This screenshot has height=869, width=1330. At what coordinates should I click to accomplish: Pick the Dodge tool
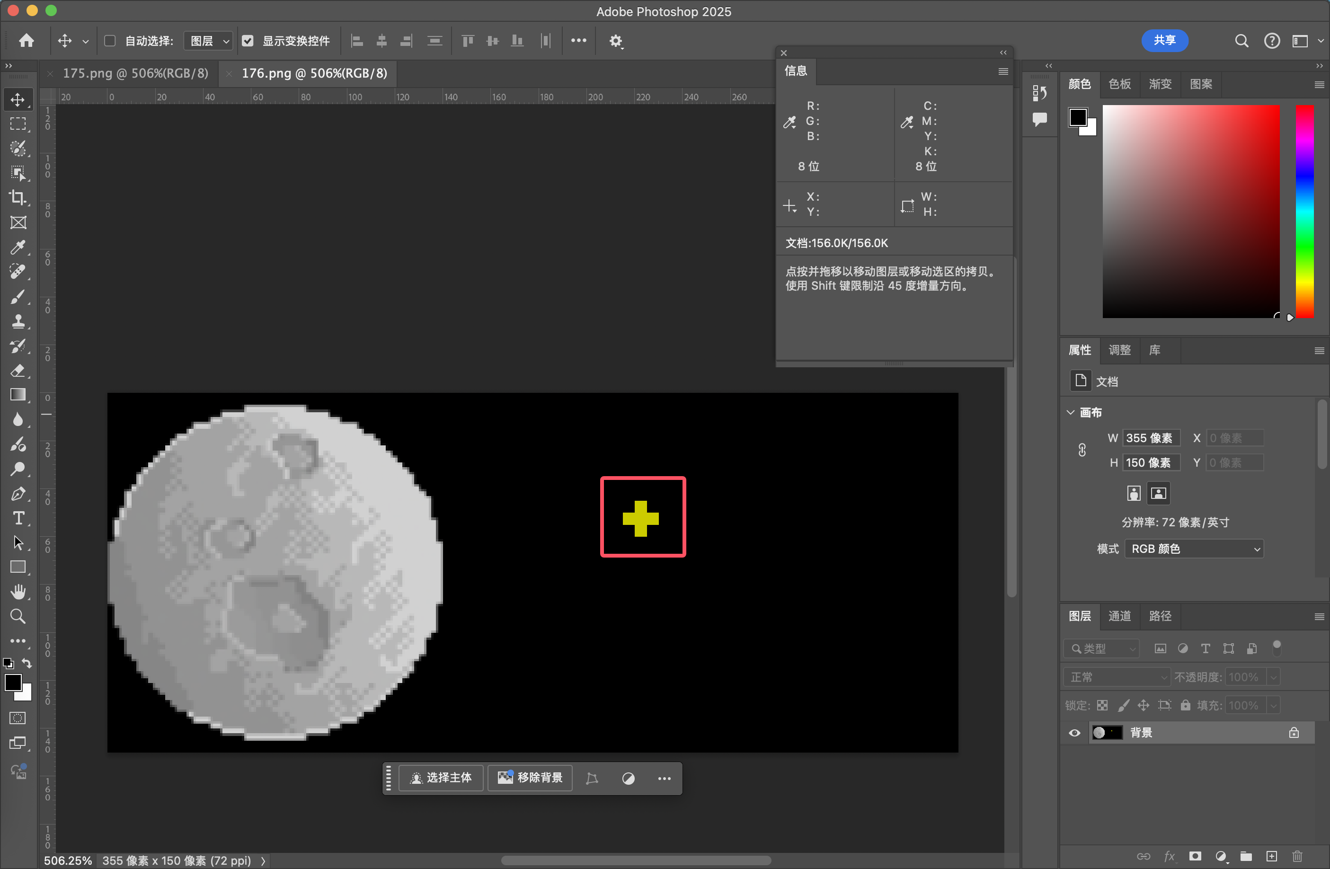tap(18, 469)
